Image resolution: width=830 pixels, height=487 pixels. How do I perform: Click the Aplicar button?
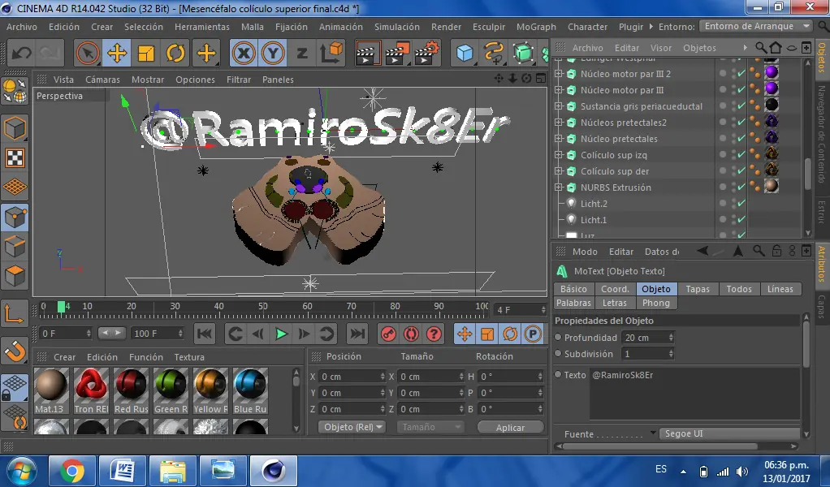pyautogui.click(x=510, y=427)
